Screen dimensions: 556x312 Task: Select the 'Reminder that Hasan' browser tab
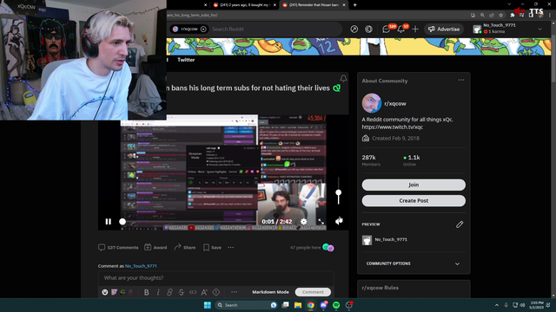[314, 5]
